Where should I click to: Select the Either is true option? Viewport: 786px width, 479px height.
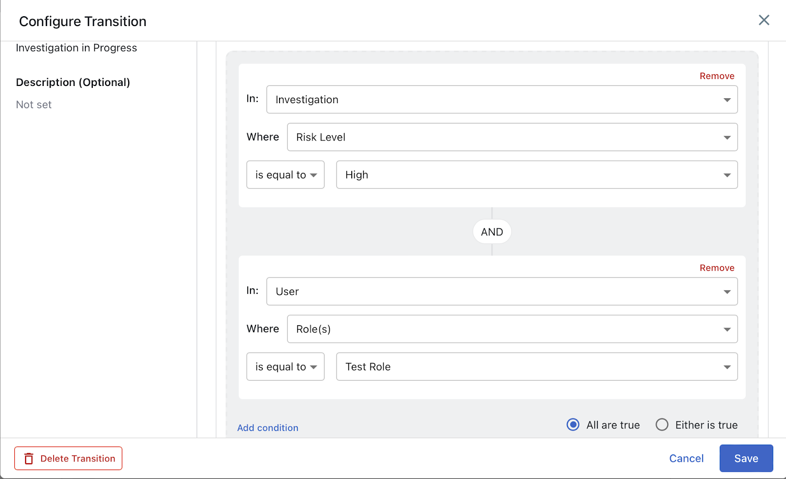pos(662,424)
